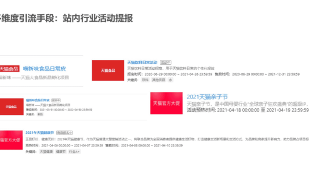Click 活动预热时间 2021-04-18 至 2021-04-19 text
Image resolution: width=311 pixels, height=196 pixels.
(248, 110)
